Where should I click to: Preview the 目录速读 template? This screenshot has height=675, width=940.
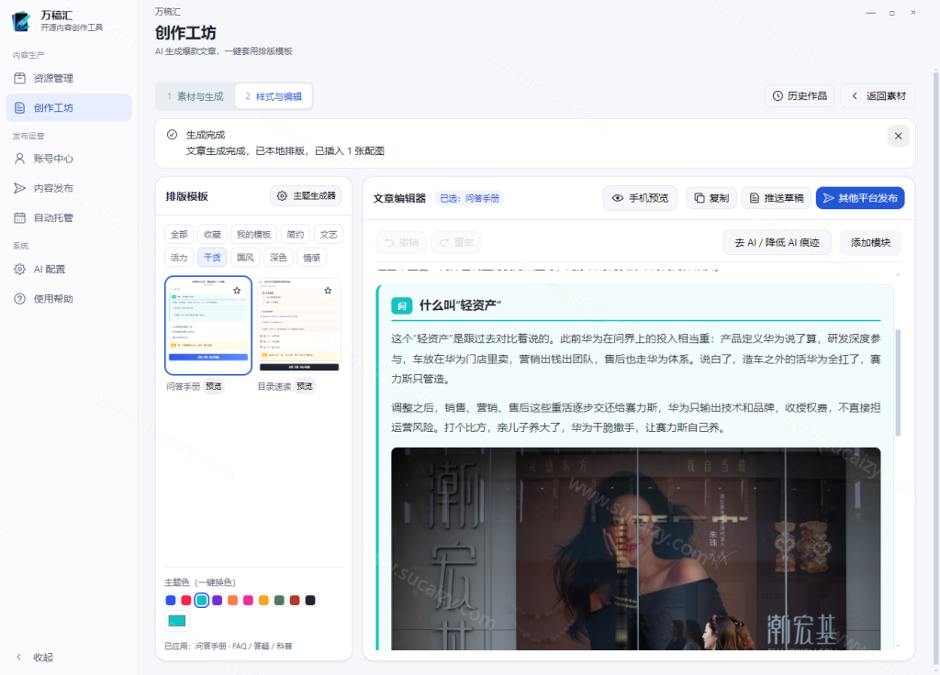305,386
